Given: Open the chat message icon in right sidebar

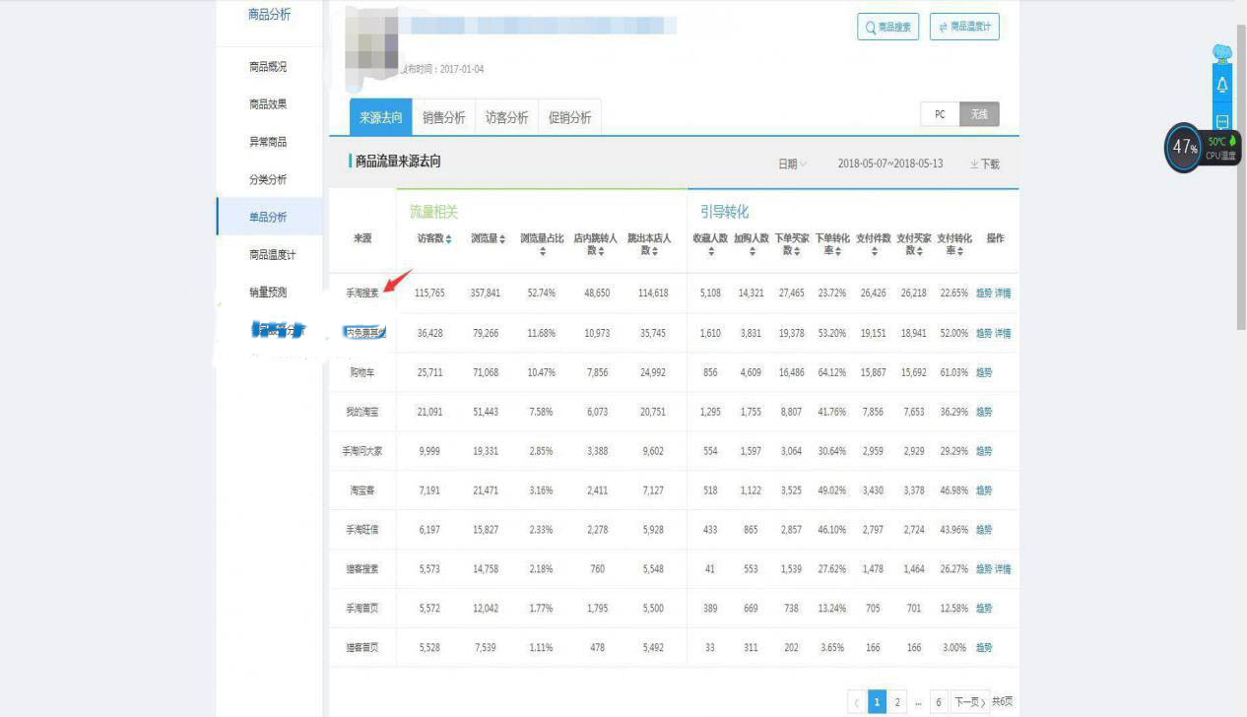Looking at the screenshot, I should coord(1221,121).
